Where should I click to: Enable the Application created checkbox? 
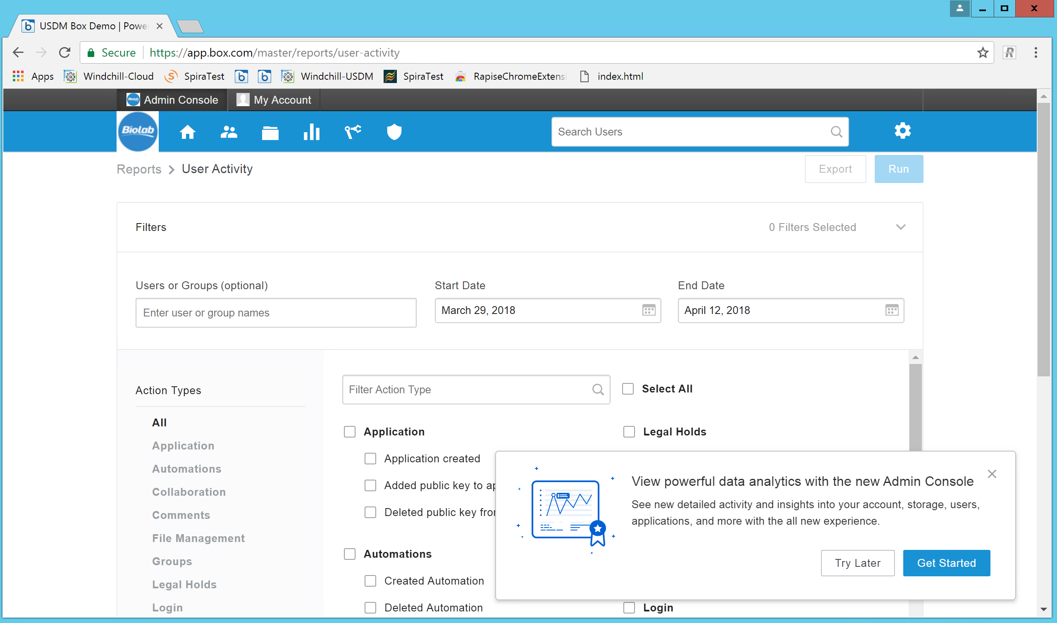tap(370, 459)
